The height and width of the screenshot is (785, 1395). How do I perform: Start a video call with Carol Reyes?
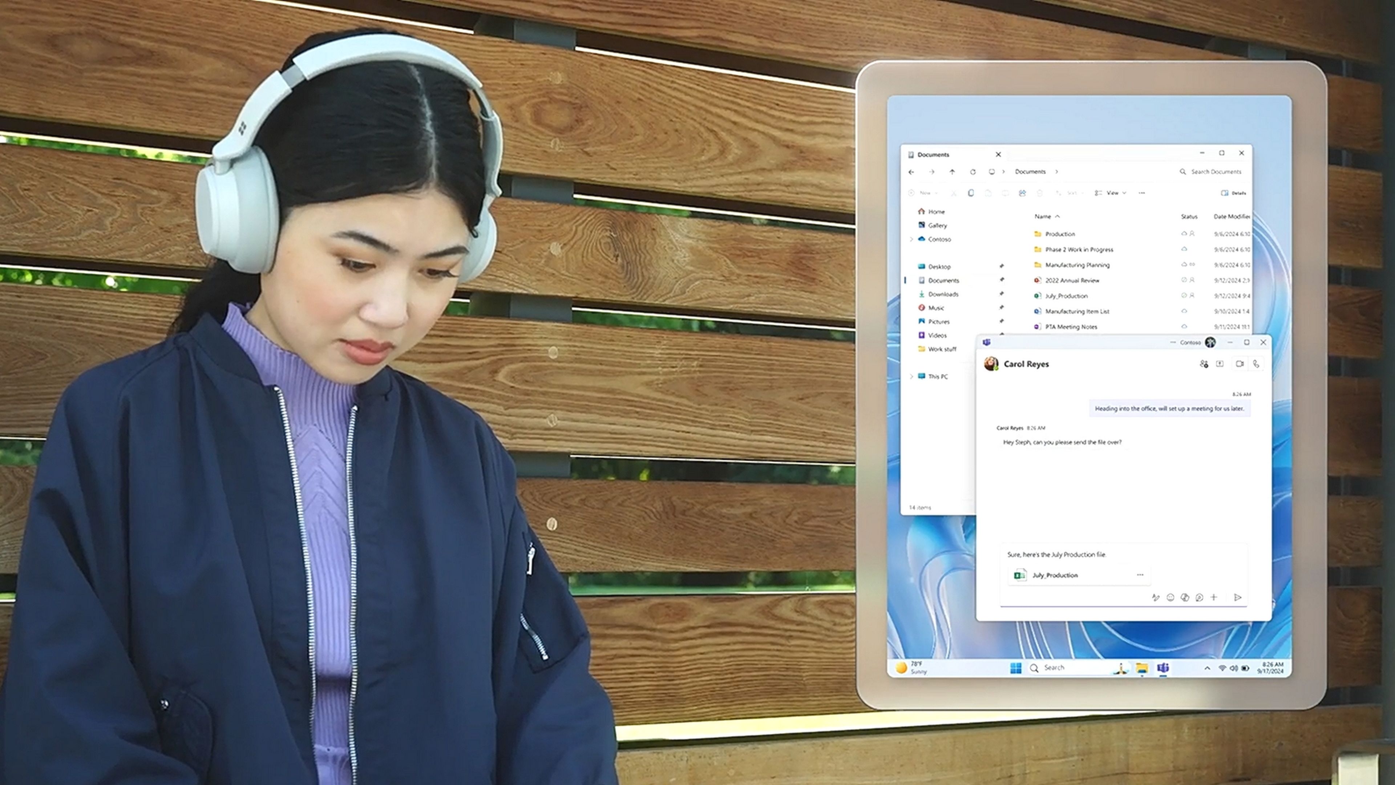point(1239,364)
